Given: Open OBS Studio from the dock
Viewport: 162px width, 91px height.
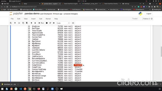Looking at the screenshot, I should [57, 89].
